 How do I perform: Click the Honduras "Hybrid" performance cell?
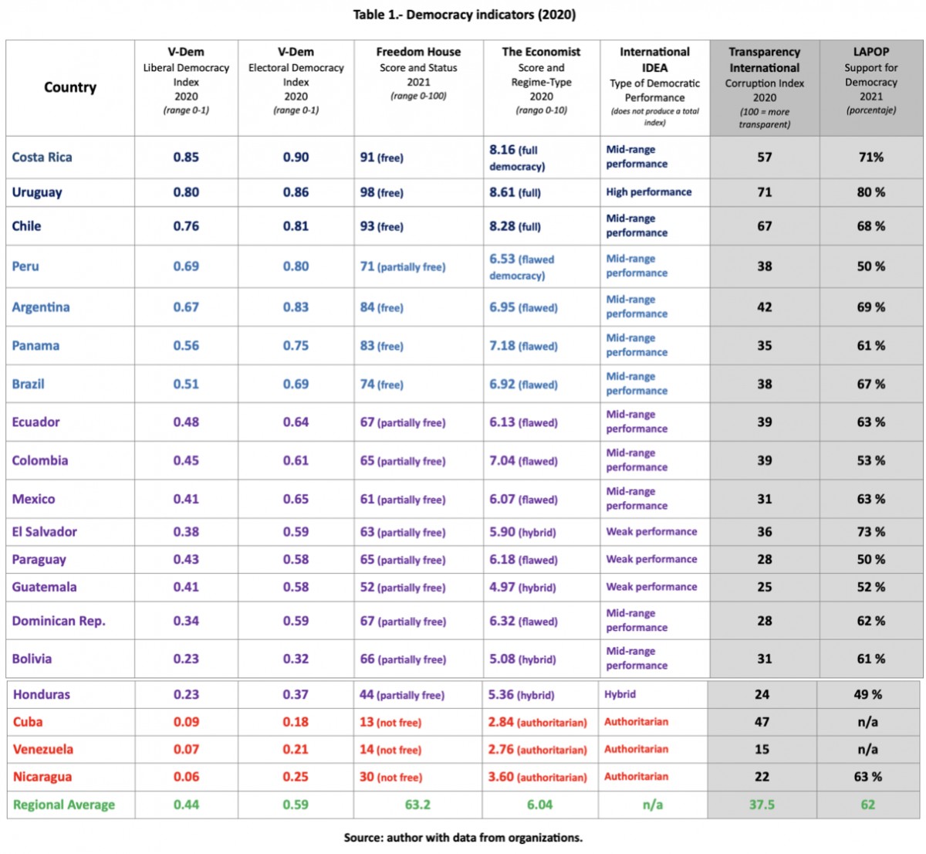point(620,694)
